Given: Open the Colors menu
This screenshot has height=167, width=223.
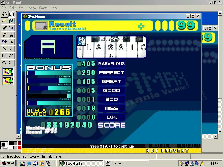Looking at the screenshot, I should 43,8.
